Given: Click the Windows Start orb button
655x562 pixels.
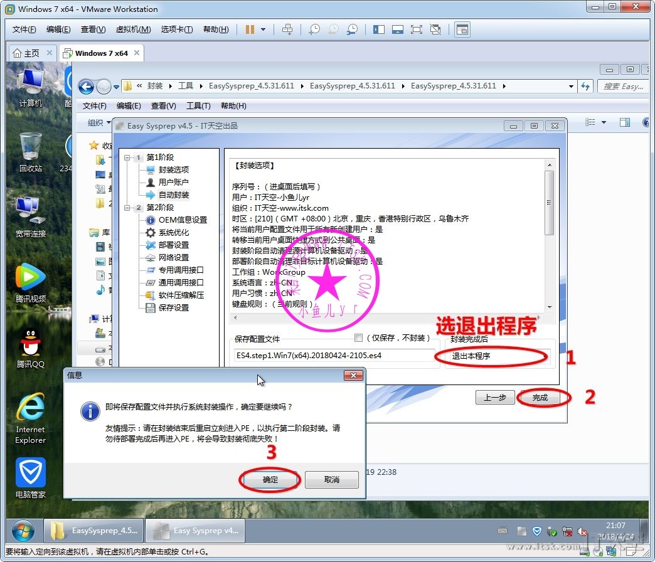Looking at the screenshot, I should coord(23,531).
